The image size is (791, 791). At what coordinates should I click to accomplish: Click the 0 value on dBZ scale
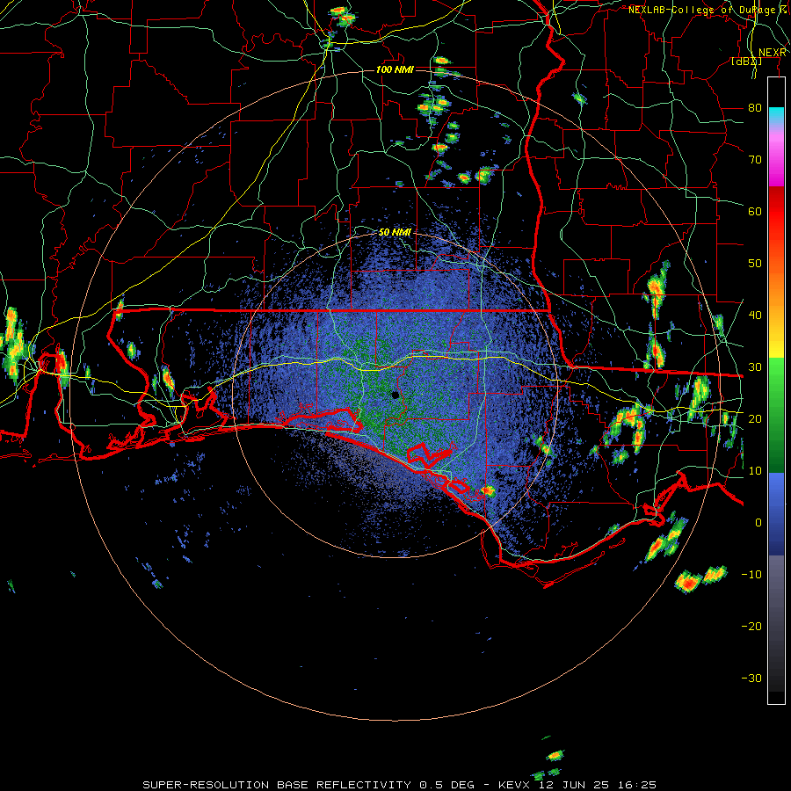[x=758, y=523]
